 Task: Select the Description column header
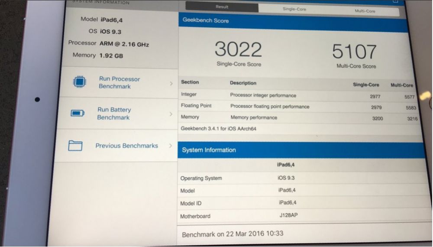point(243,83)
